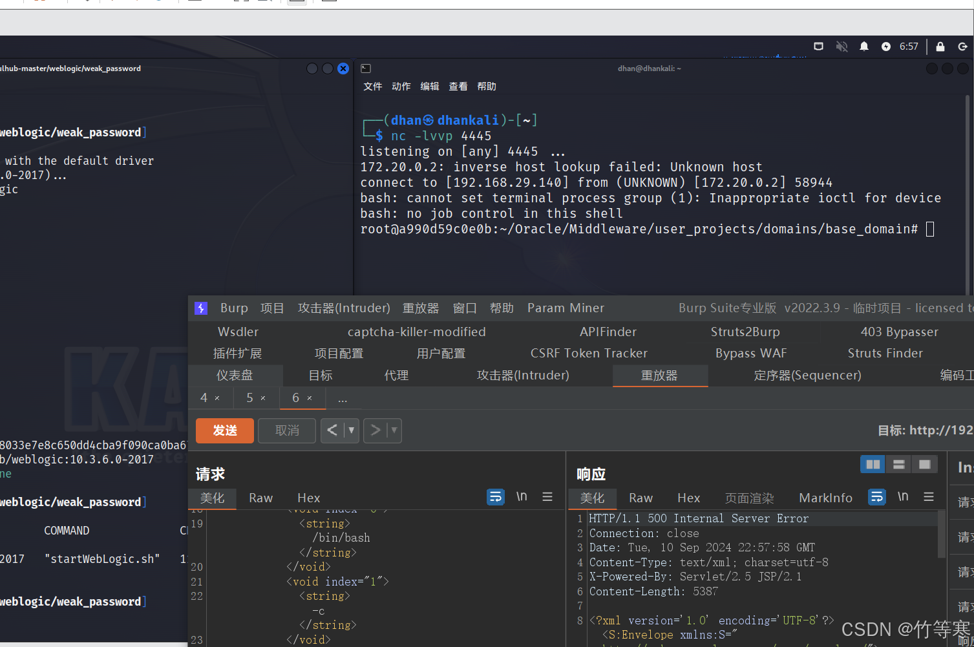Open the response pane hamburger options menu
The width and height of the screenshot is (974, 647).
[x=929, y=496]
